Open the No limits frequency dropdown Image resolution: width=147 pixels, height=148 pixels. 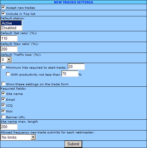18,137
